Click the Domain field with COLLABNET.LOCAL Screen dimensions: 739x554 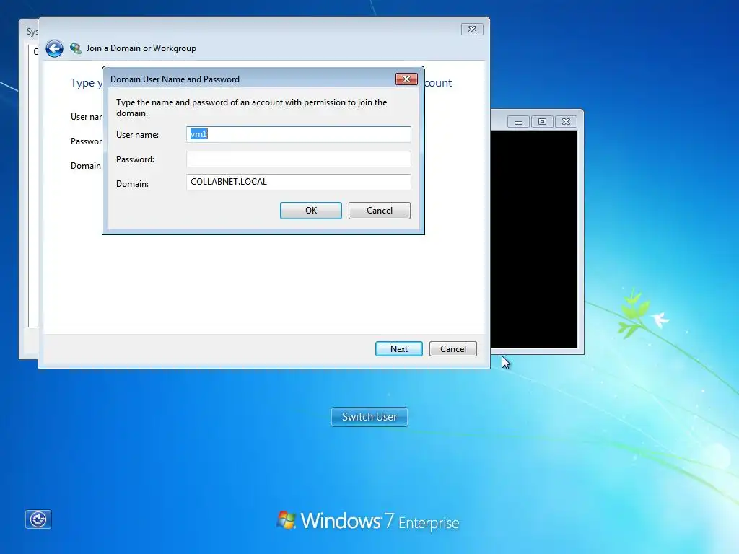point(298,182)
